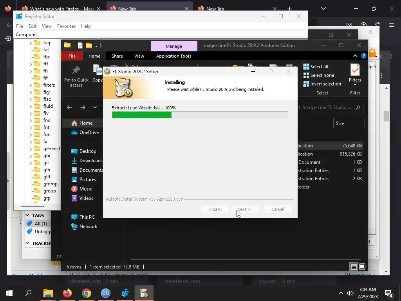Select OneDrive in navigation pane
This screenshot has height=301, width=401.
[x=85, y=132]
